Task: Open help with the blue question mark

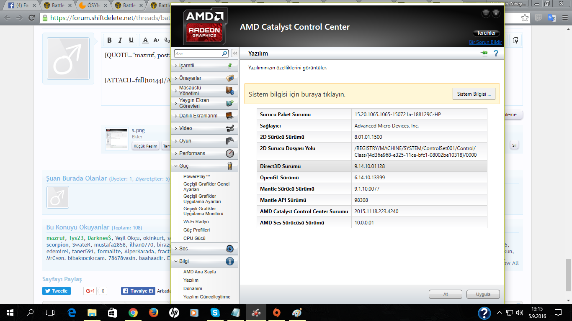Action: 496,53
